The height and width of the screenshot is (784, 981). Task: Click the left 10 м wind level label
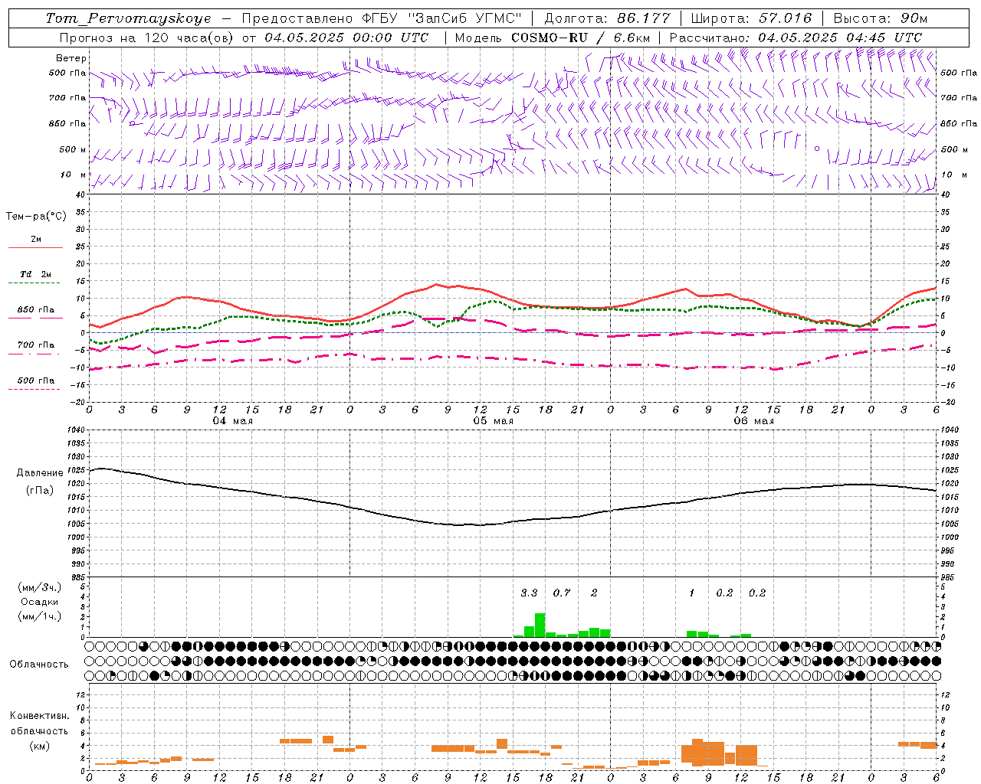74,175
